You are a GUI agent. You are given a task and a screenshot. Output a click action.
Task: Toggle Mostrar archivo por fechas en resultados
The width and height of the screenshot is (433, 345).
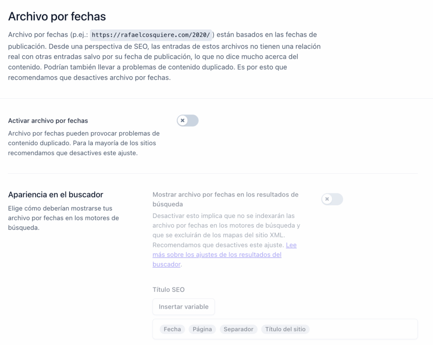(x=332, y=199)
